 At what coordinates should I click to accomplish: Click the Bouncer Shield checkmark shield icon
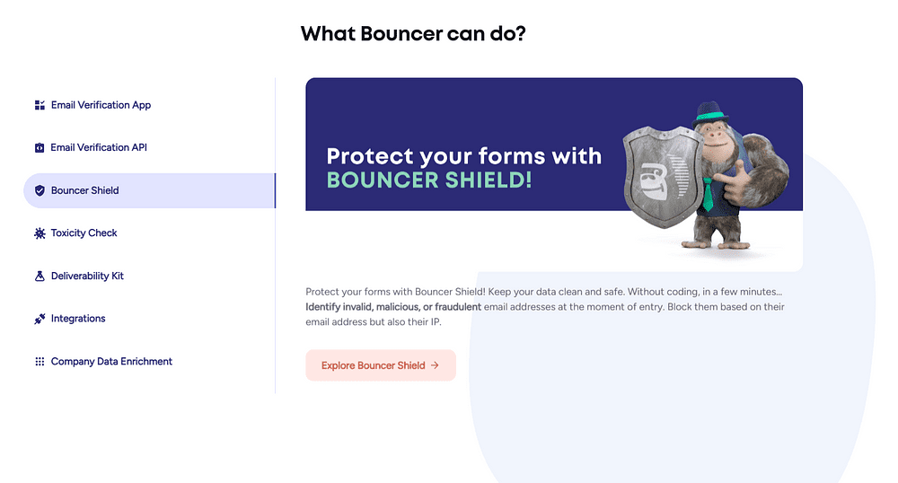[40, 190]
